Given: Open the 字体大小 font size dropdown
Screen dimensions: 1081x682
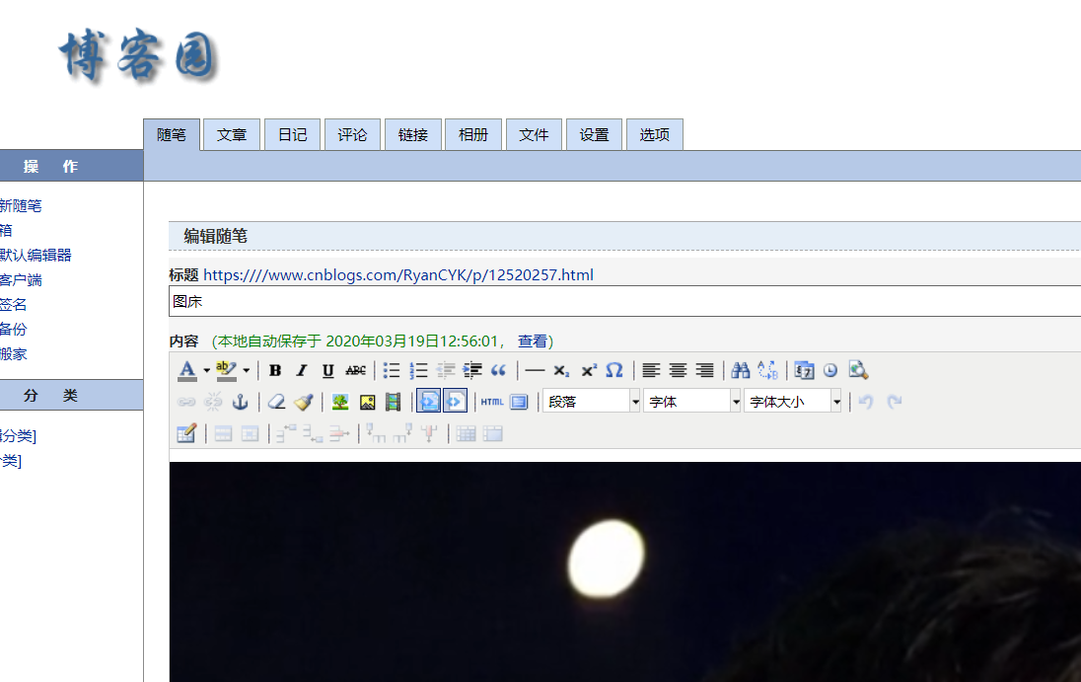Looking at the screenshot, I should coord(793,402).
